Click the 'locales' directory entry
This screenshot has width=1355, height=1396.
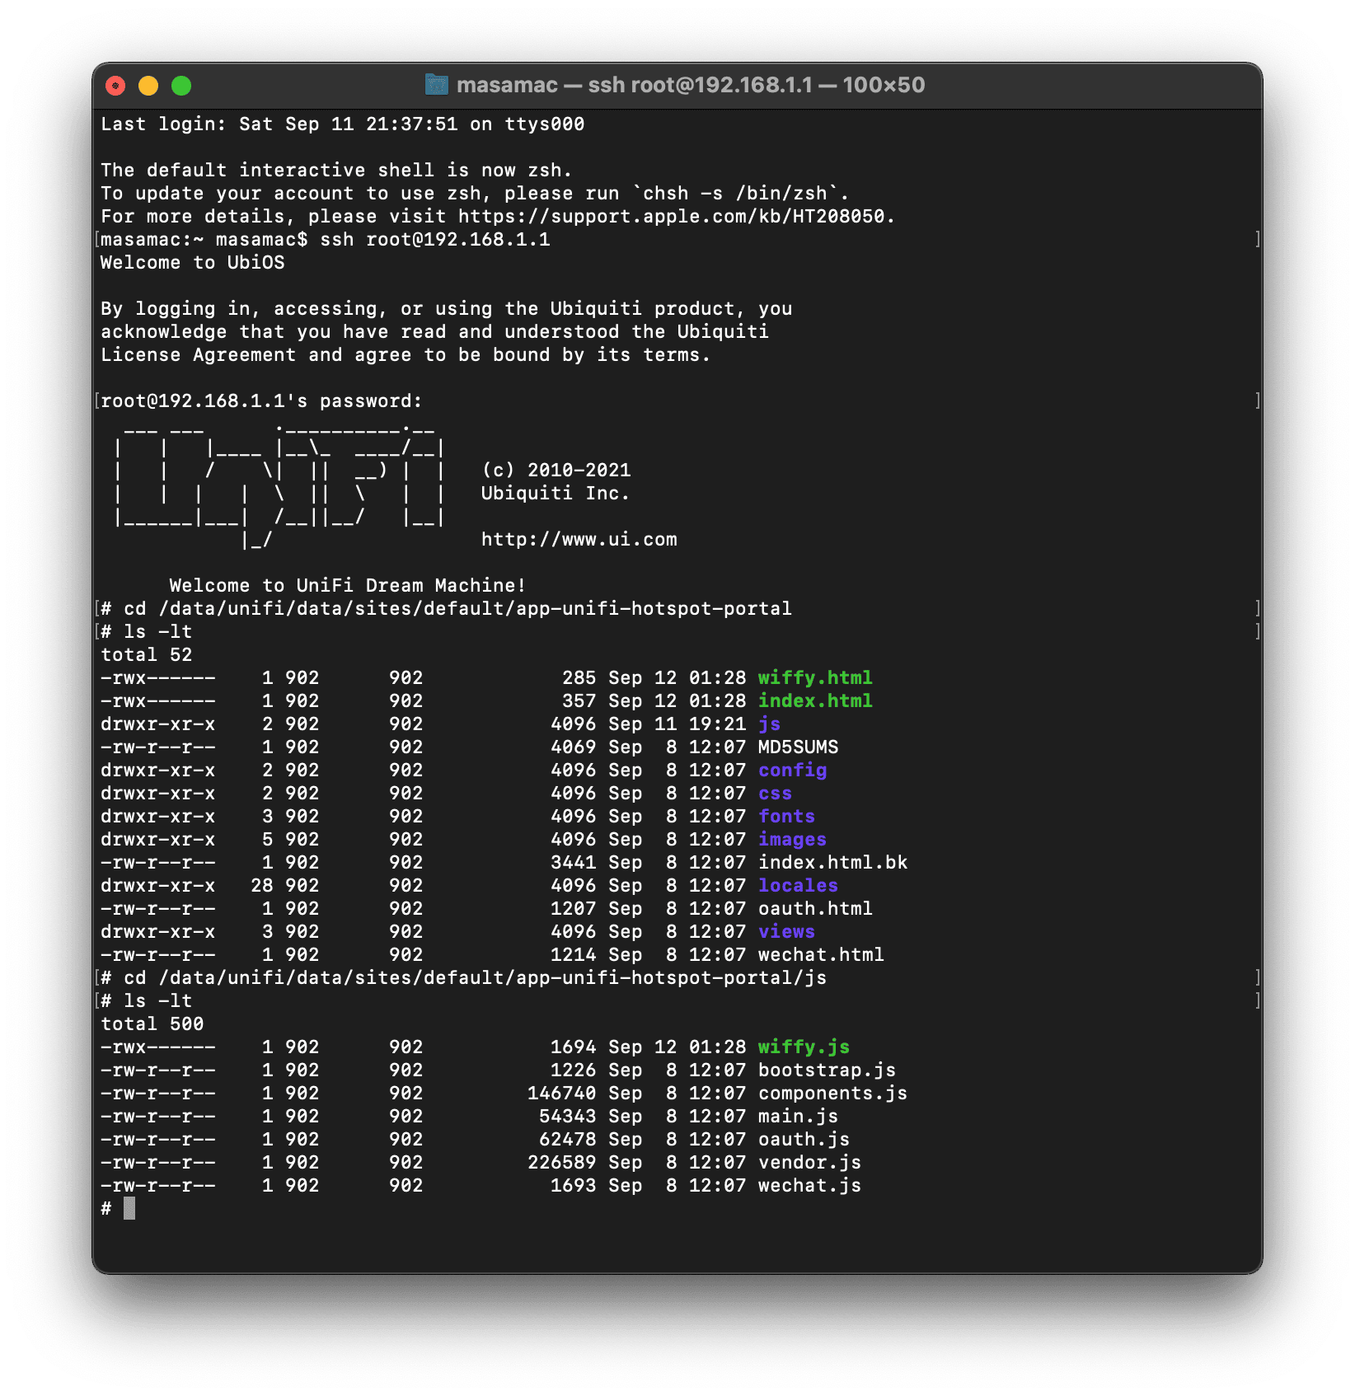click(798, 886)
